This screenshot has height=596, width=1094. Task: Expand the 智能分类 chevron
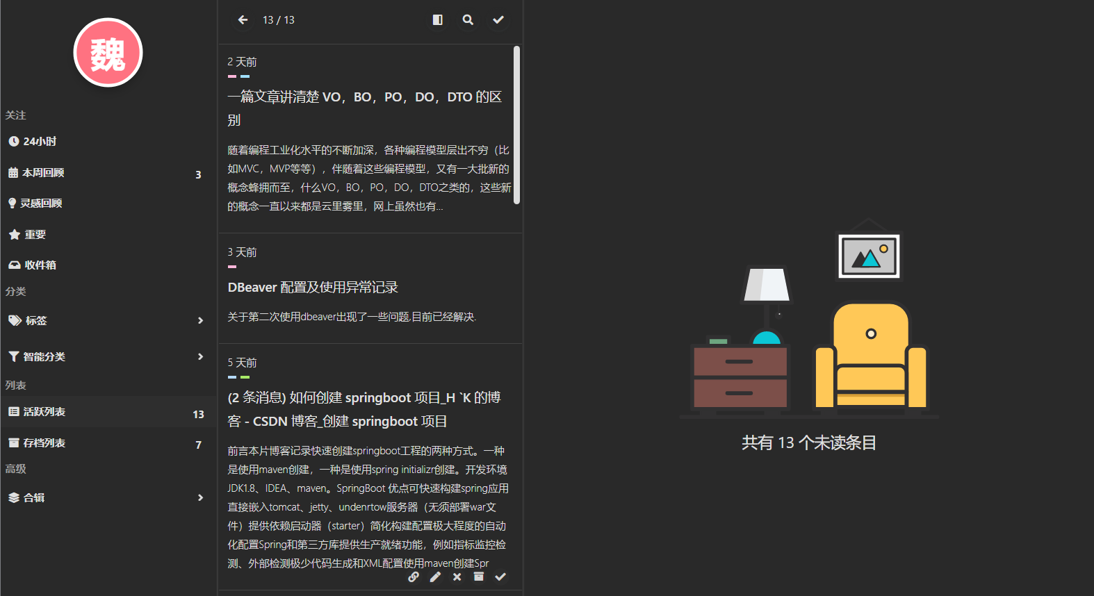(200, 357)
